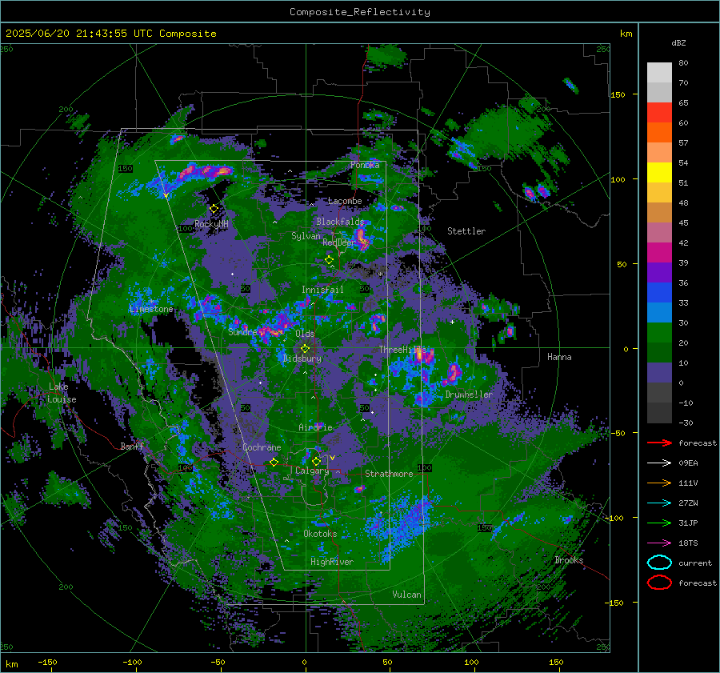Pick the orange 57-60 dBZ swatch

tap(659, 133)
